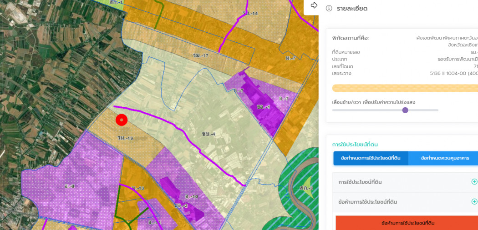Click the อ.-10 zone label
The width and height of the screenshot is (478, 230).
coord(192,196)
